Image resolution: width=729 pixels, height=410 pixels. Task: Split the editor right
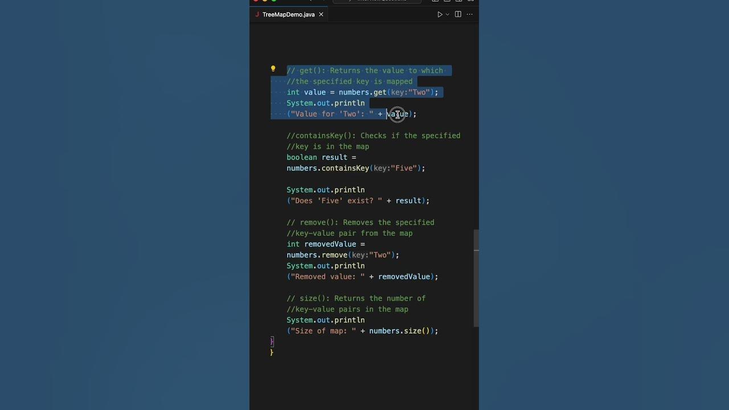pos(458,14)
